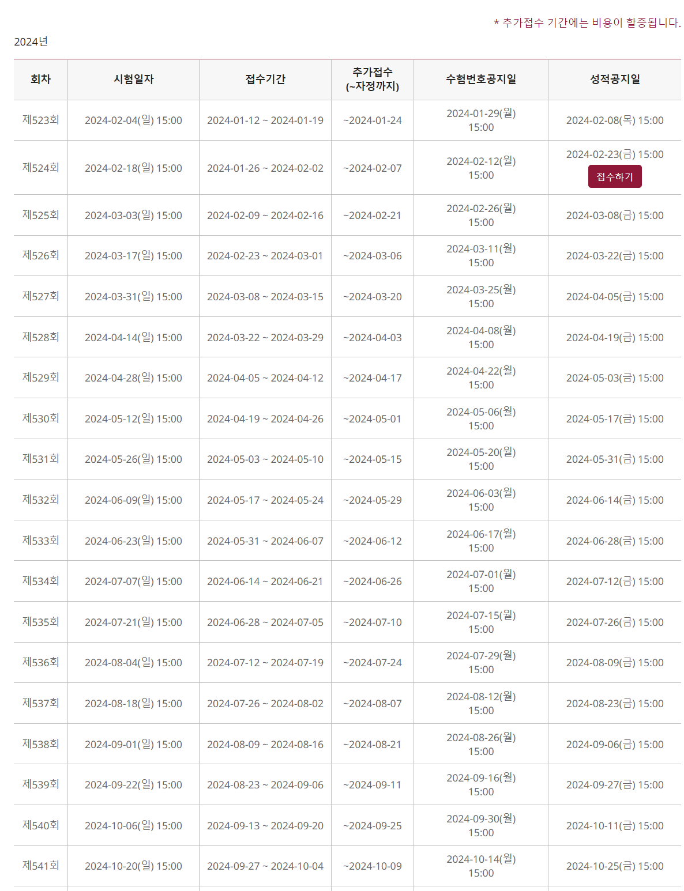Click the 제523회 row label
The height and width of the screenshot is (891, 684).
(41, 120)
